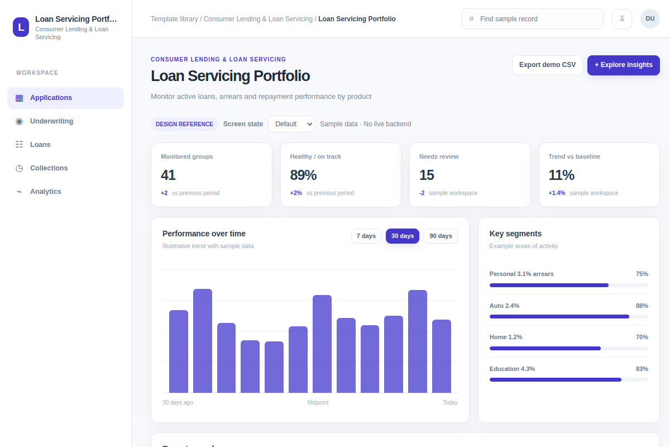Open the Healthy / on track card
The height and width of the screenshot is (447, 670).
[341, 175]
